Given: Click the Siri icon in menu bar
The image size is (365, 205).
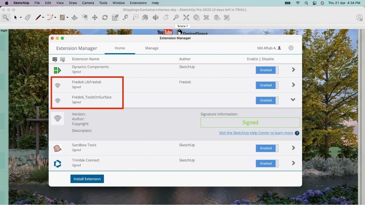Looking at the screenshot, I should pyautogui.click(x=322, y=3).
